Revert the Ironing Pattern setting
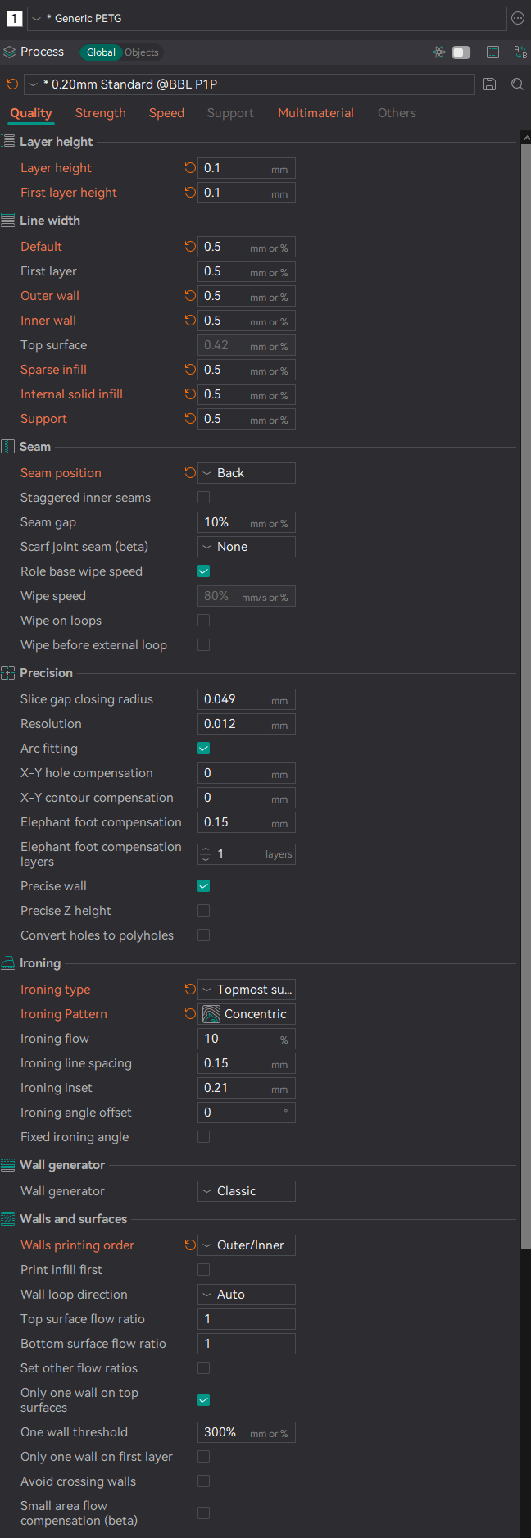 (190, 1014)
